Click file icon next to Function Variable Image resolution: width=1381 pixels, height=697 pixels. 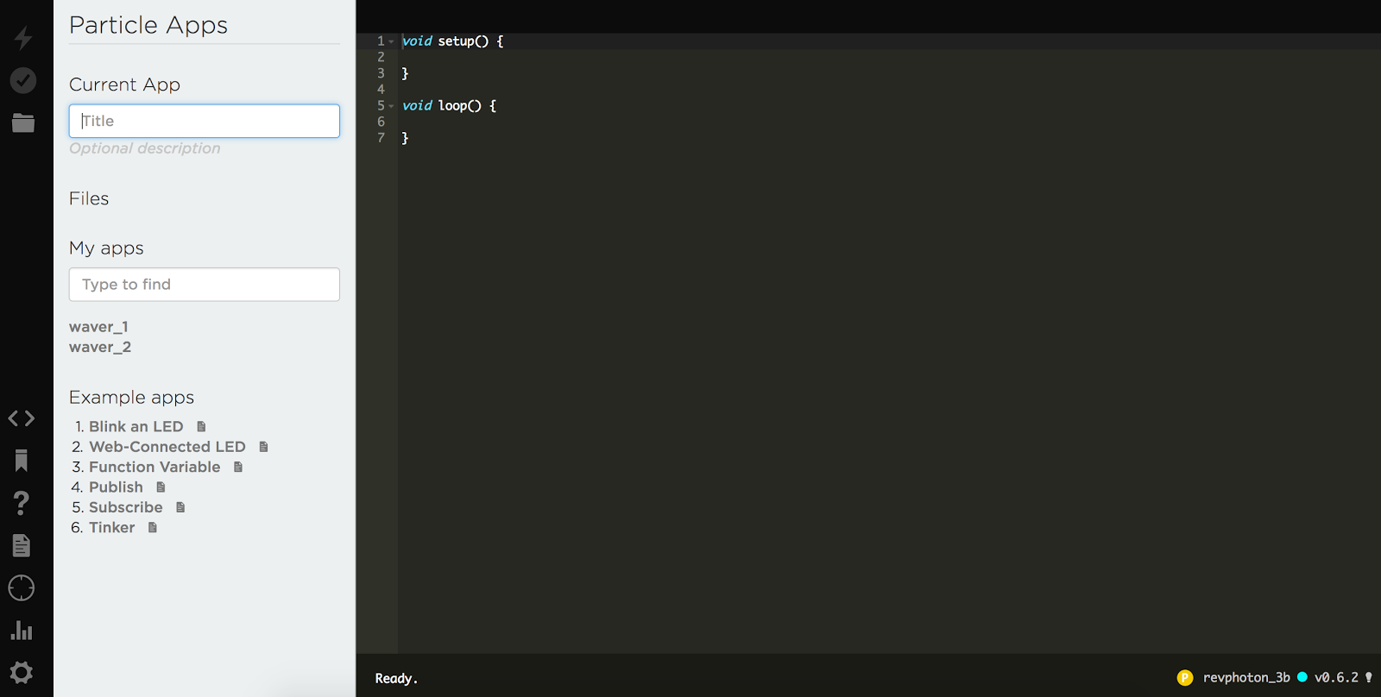click(238, 467)
